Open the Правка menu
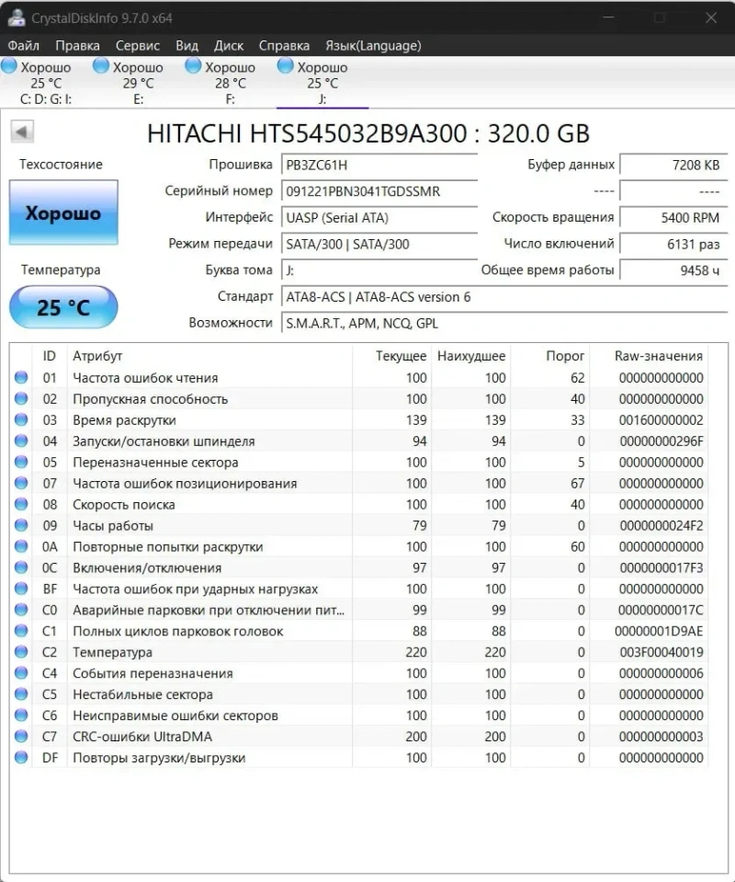This screenshot has height=882, width=735. click(77, 46)
